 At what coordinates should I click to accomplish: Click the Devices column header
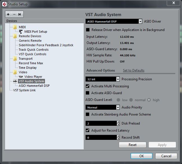(x=44, y=21)
